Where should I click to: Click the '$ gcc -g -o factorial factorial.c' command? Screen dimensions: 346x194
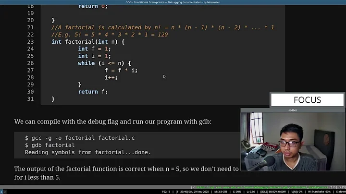point(80,138)
